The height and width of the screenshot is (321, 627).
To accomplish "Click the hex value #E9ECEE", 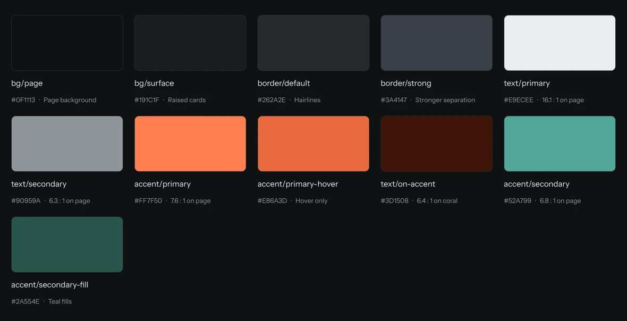I will tap(519, 100).
